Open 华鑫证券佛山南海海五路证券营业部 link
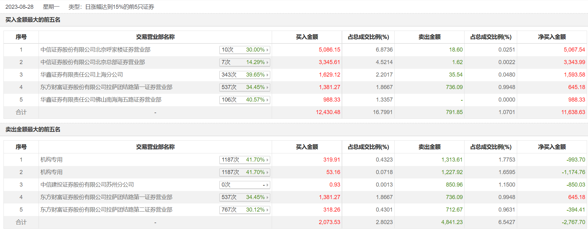588x230 pixels. click(x=101, y=100)
